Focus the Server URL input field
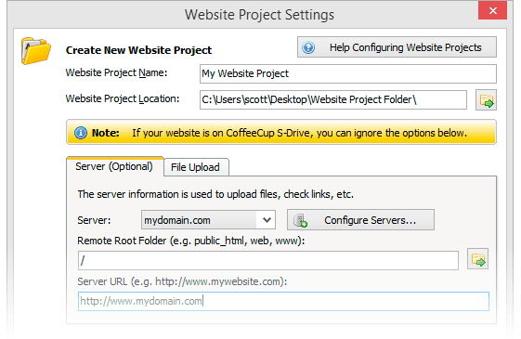Viewport: 521px width, 339px height. pos(283,301)
